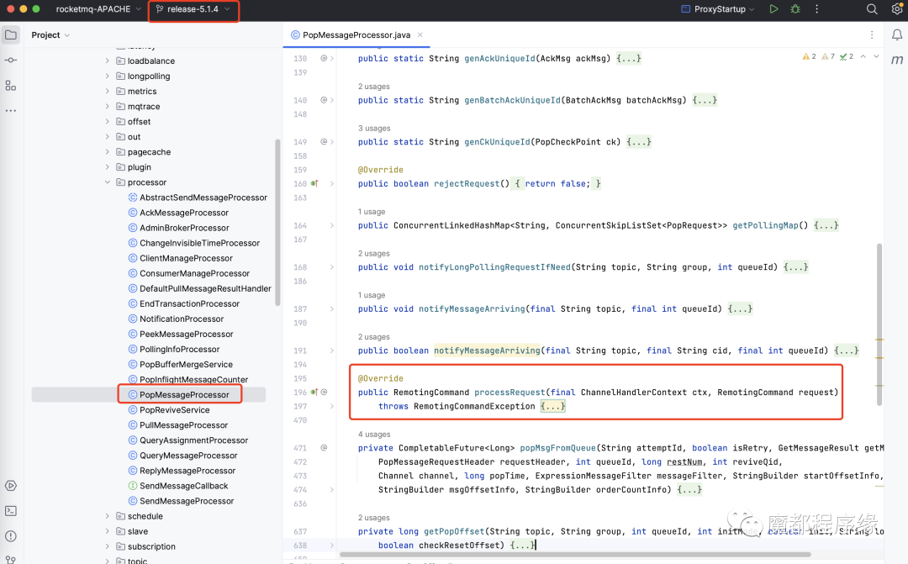Open the Notifications bell

pyautogui.click(x=896, y=35)
